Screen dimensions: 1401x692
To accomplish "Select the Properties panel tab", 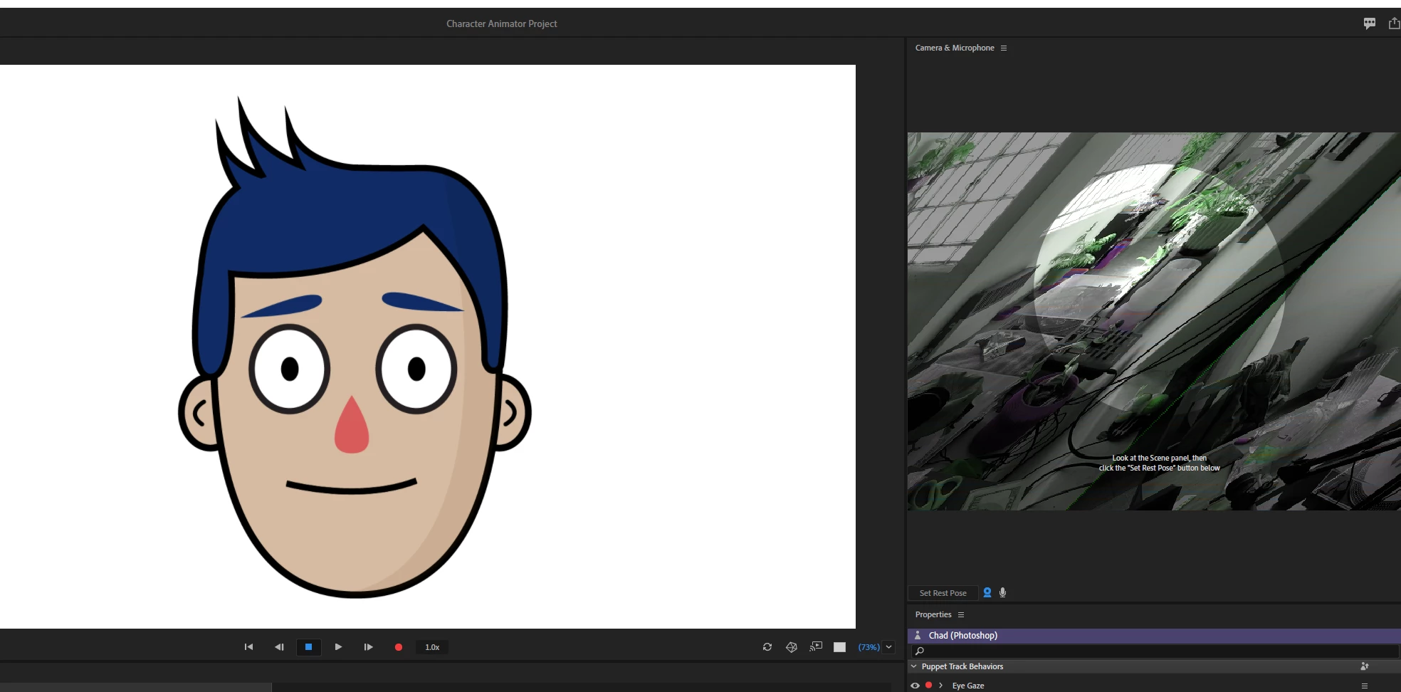I will pos(933,614).
